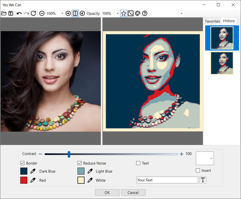Image resolution: width=241 pixels, height=199 pixels.
Task: Click the random dice icon
Action: 130,14
